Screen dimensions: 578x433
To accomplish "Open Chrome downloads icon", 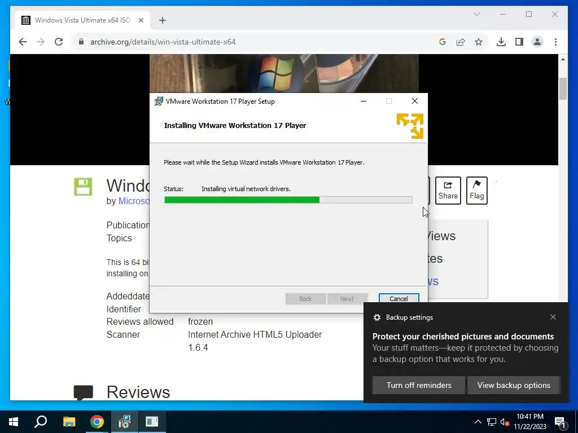I will [x=501, y=42].
